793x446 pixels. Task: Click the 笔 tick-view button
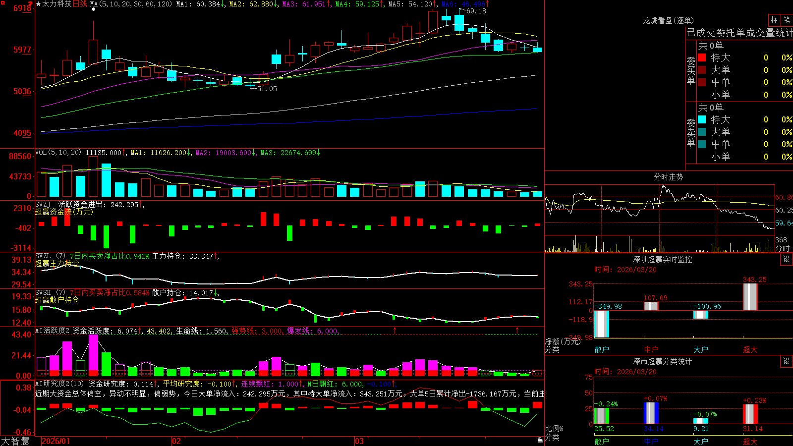tap(787, 20)
